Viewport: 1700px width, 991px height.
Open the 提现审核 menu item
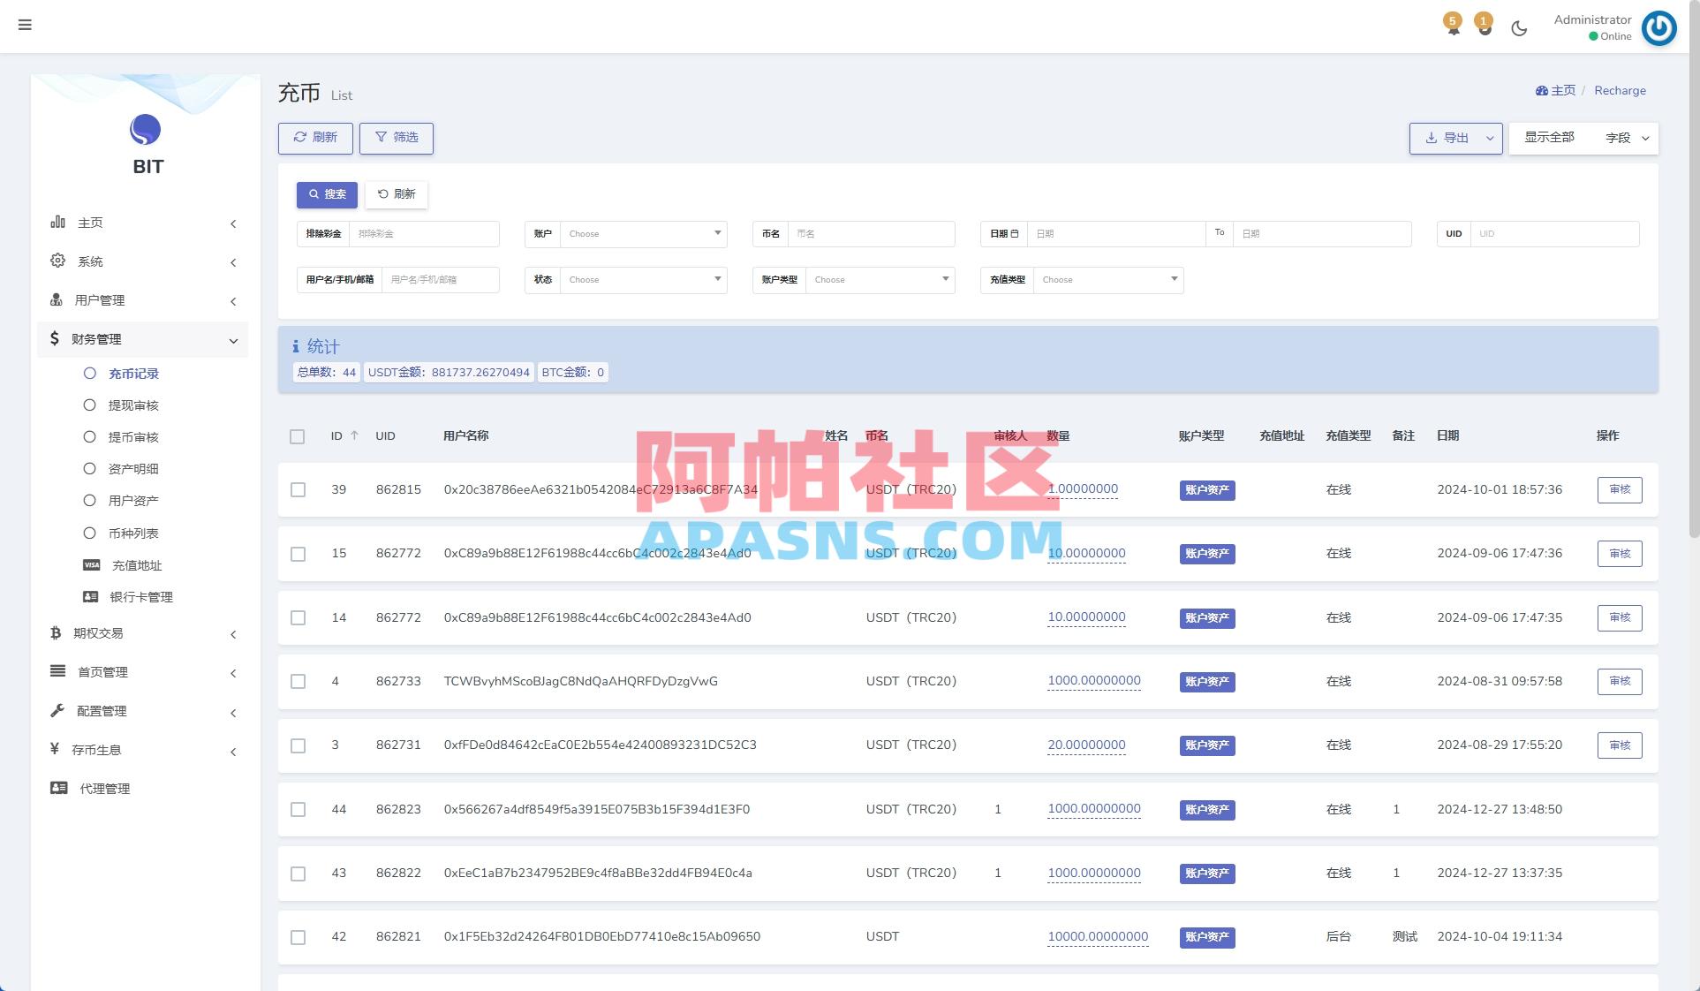tap(132, 405)
